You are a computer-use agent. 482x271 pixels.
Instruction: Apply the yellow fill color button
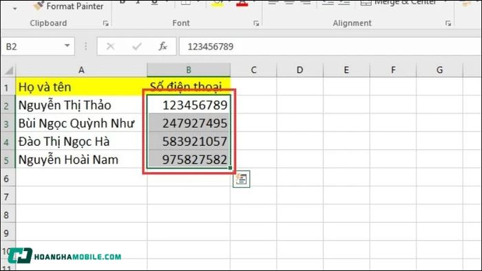coord(218,3)
